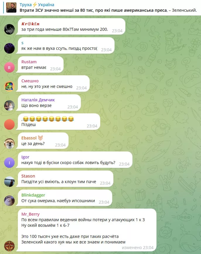
Task: Select the Blinkdagger username
Action: pos(33,195)
